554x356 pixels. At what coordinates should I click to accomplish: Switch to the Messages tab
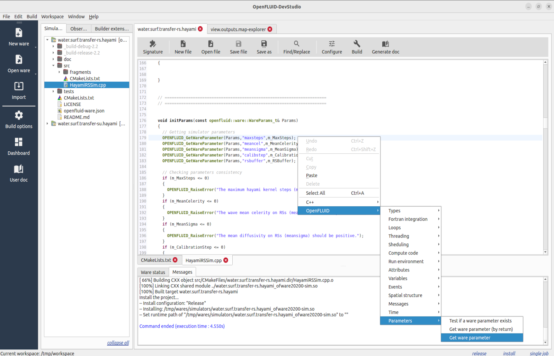pyautogui.click(x=182, y=272)
